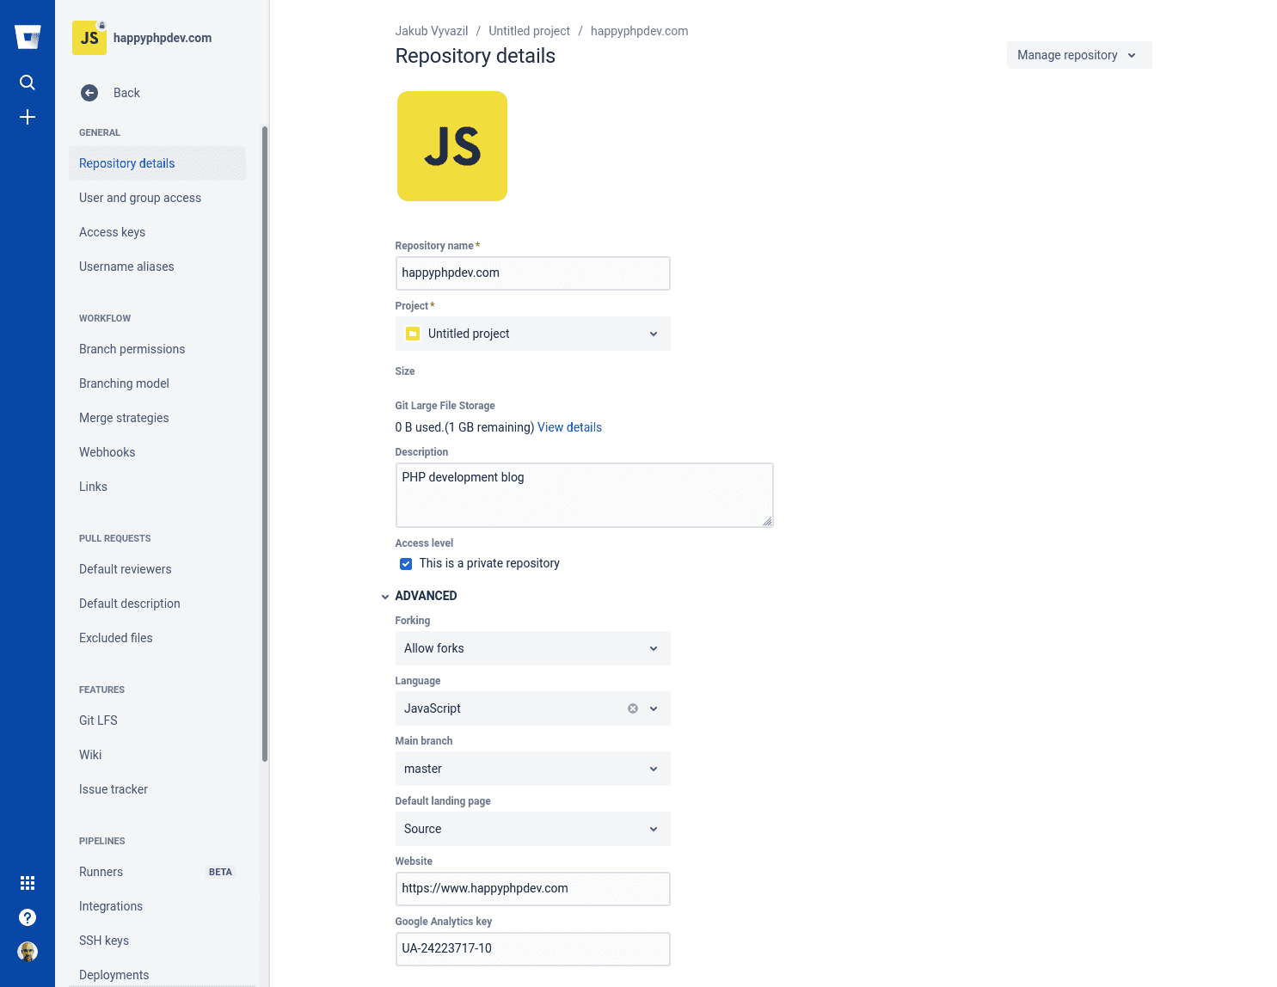Switch to the Webhooks settings page
The image size is (1277, 987).
(107, 451)
